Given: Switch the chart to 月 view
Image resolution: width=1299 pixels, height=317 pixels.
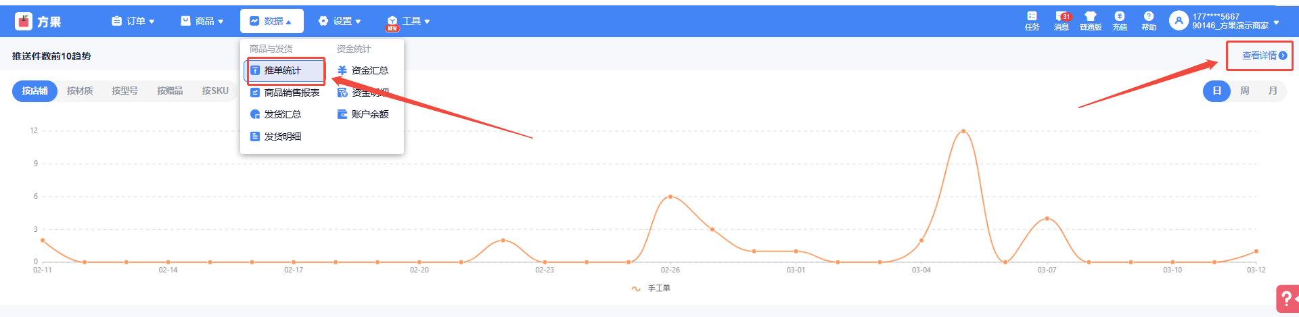Looking at the screenshot, I should (x=1273, y=91).
